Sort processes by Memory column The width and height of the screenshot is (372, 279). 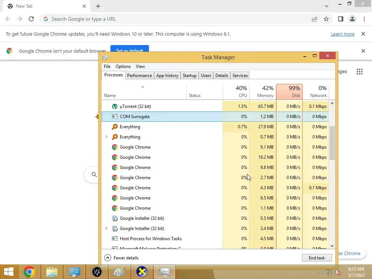(x=263, y=92)
